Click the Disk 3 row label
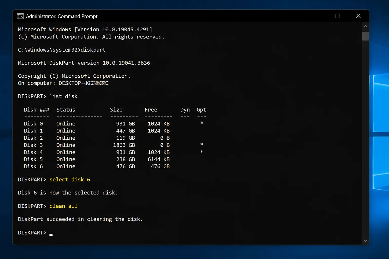Viewport: 389px width, 259px height. 33,145
